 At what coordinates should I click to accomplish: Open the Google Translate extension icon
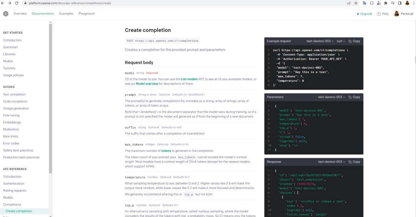point(364,3)
